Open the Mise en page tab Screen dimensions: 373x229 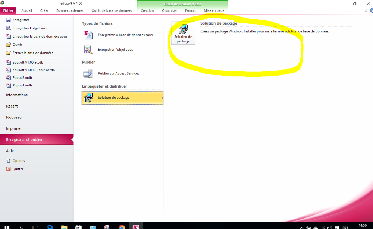[214, 10]
